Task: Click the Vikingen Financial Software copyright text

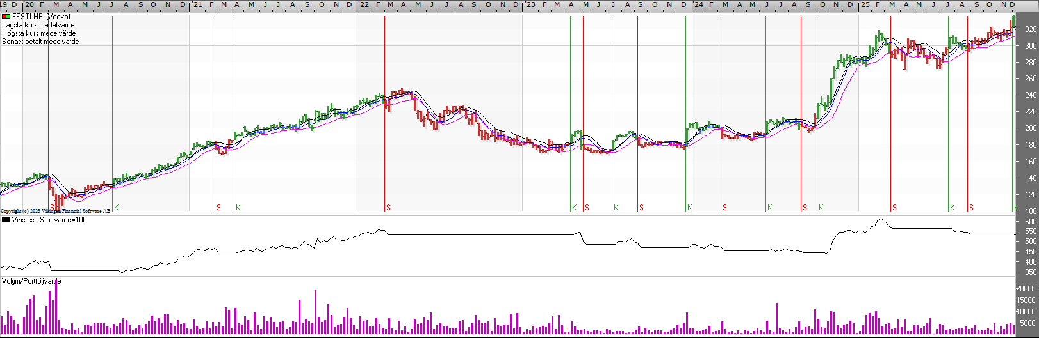Action: coord(55,211)
